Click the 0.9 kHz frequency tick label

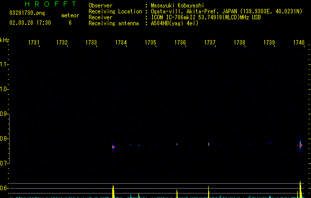pyautogui.click(x=4, y=114)
